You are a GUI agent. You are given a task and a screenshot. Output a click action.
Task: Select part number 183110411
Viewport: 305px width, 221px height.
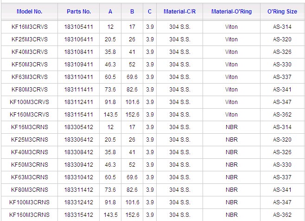coord(79,77)
